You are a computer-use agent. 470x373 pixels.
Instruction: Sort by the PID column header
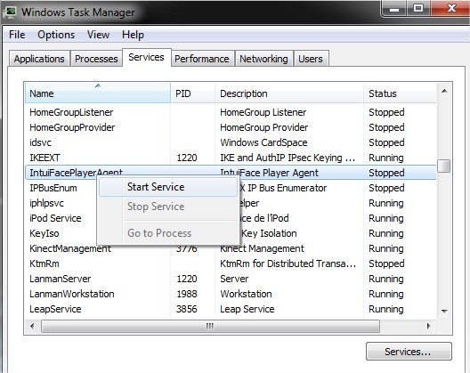[193, 93]
